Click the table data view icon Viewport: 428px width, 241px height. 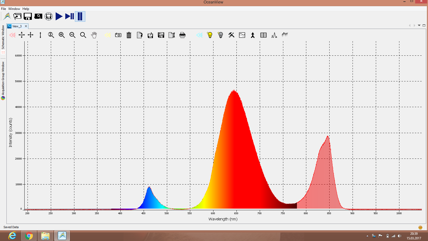[x=263, y=35]
